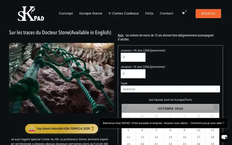Click the Note about children under 12
Screen dimensions: 232x145
coord(166,37)
